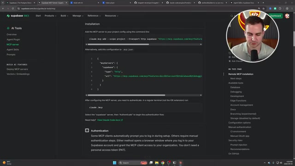Click the green Dashboard button
Viewport: 295px width, 166px height.
tap(276, 16)
